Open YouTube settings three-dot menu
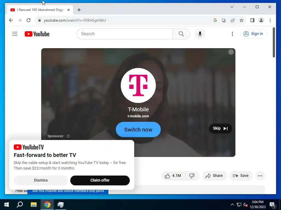Image resolution: width=281 pixels, height=210 pixels. coord(232,34)
